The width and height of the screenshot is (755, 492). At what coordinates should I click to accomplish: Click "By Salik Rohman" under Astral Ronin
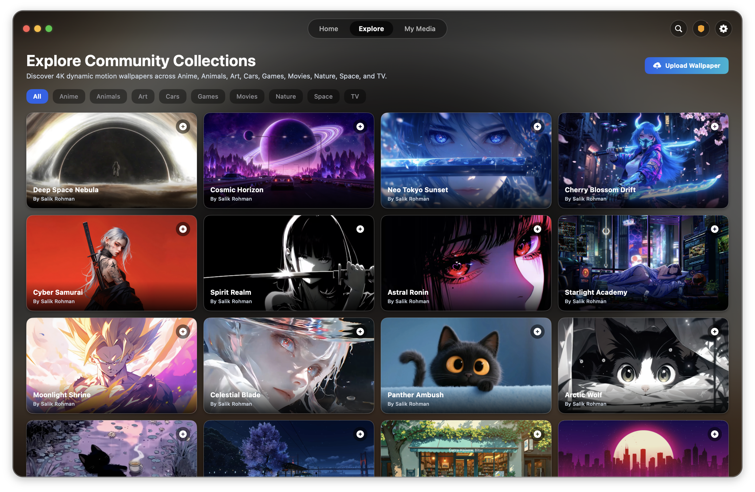click(x=408, y=301)
